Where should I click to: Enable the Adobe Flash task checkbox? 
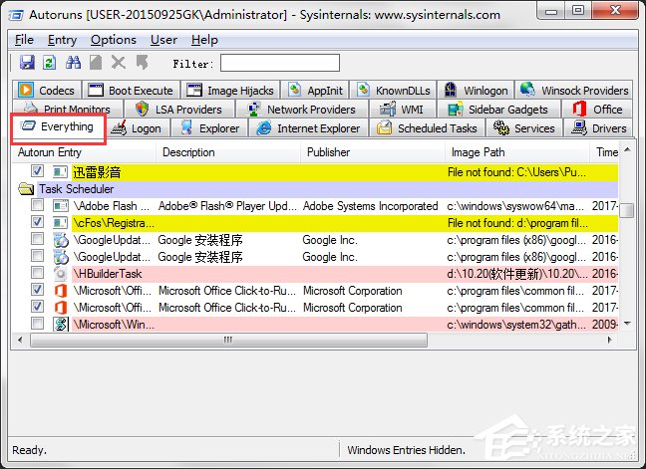click(x=38, y=206)
